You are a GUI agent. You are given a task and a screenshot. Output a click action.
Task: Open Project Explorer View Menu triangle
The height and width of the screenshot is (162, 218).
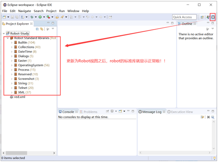pos(53,29)
